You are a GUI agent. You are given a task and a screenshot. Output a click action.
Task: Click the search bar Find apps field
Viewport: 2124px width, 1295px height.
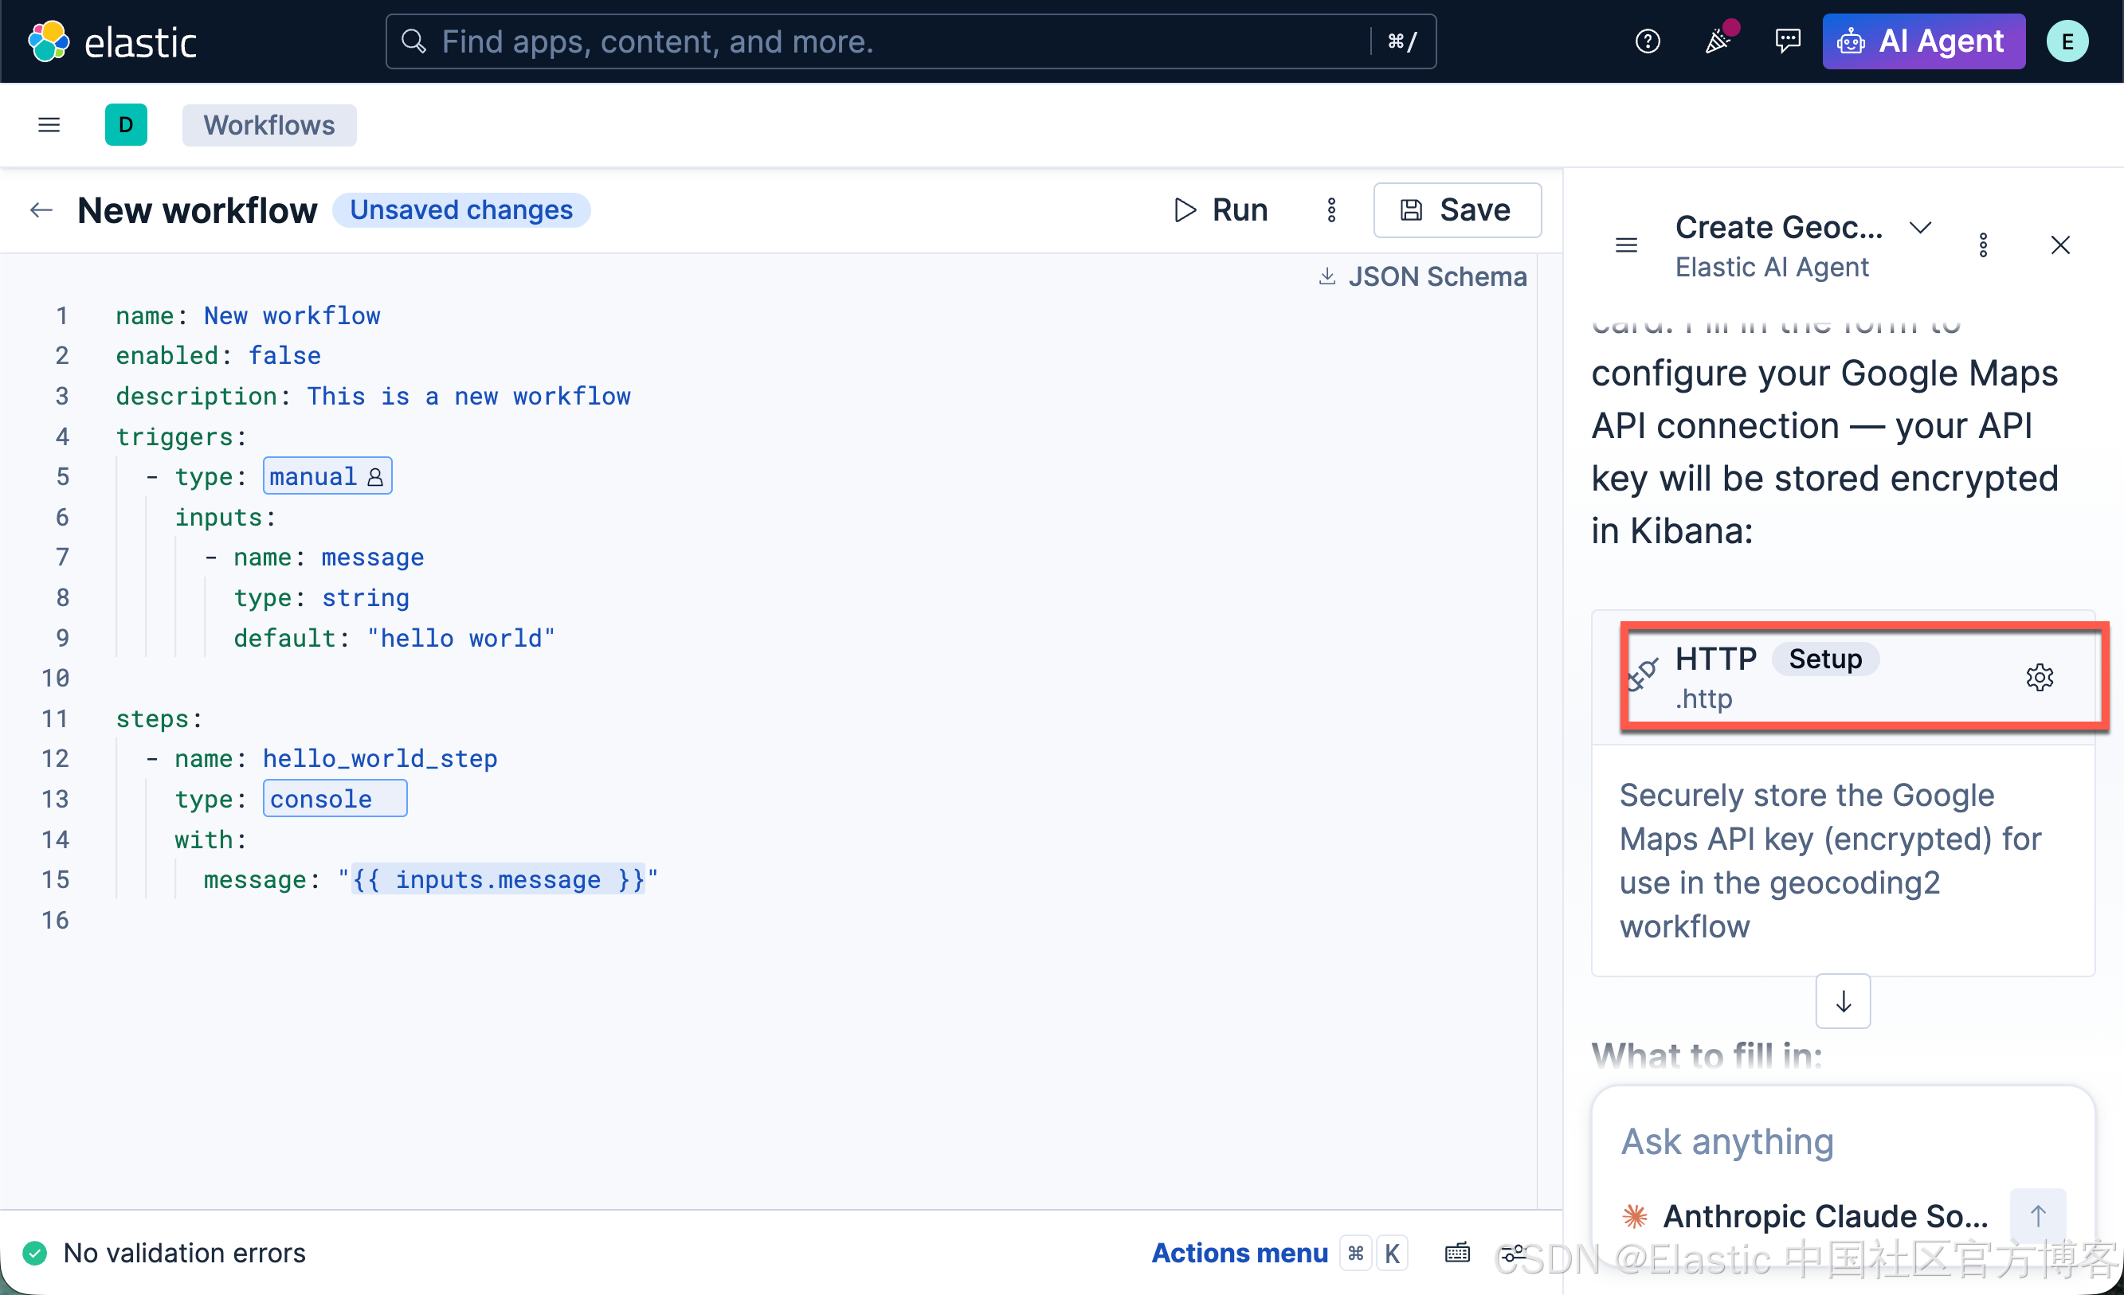click(x=911, y=41)
